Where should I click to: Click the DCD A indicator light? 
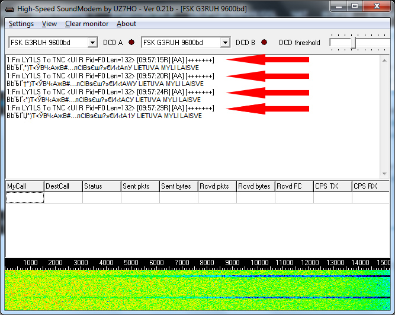point(131,42)
